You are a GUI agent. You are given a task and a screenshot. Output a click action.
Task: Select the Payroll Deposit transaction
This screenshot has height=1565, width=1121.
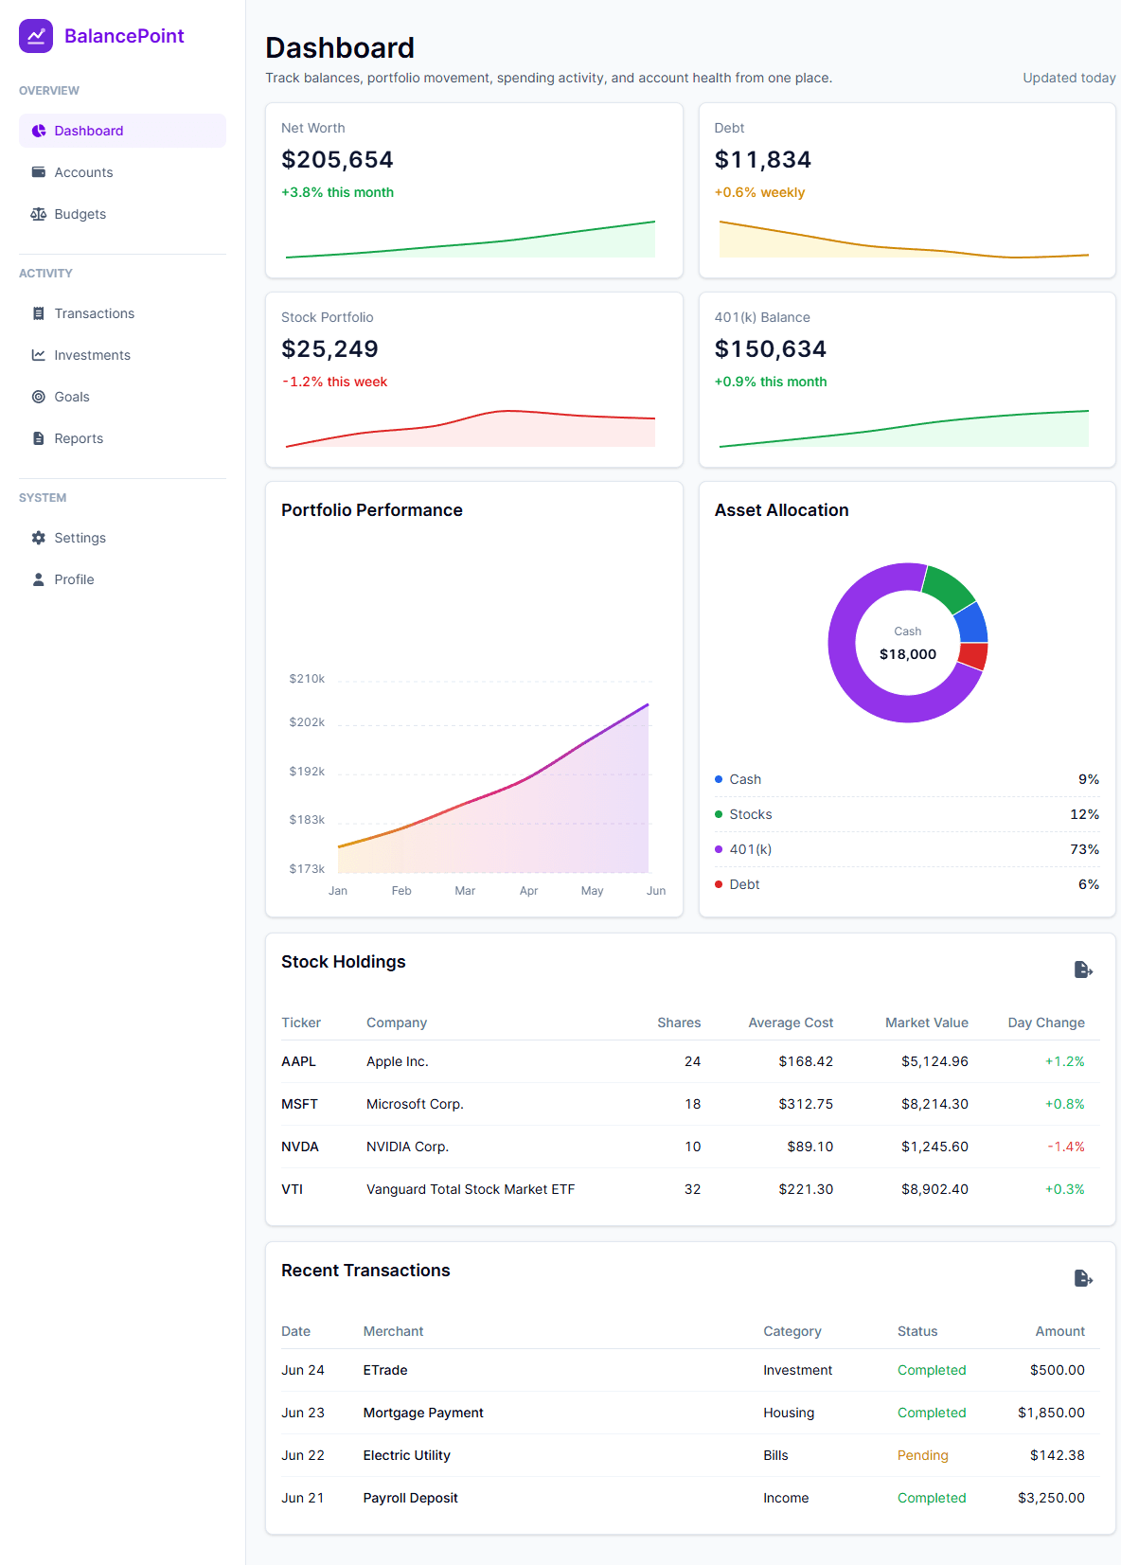(411, 1498)
